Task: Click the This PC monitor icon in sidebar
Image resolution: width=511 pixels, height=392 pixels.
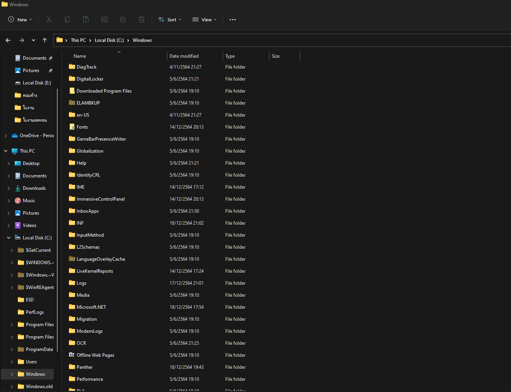Action: pos(15,151)
